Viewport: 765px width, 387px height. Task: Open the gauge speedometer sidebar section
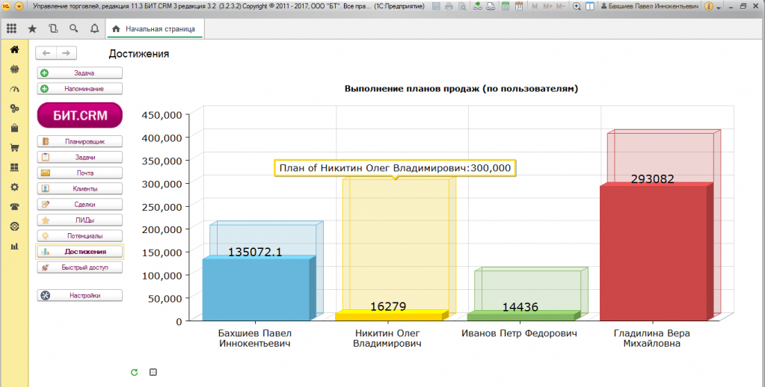(15, 89)
